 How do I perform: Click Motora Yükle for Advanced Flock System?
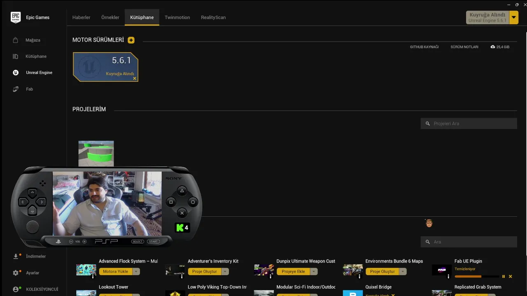(116, 271)
